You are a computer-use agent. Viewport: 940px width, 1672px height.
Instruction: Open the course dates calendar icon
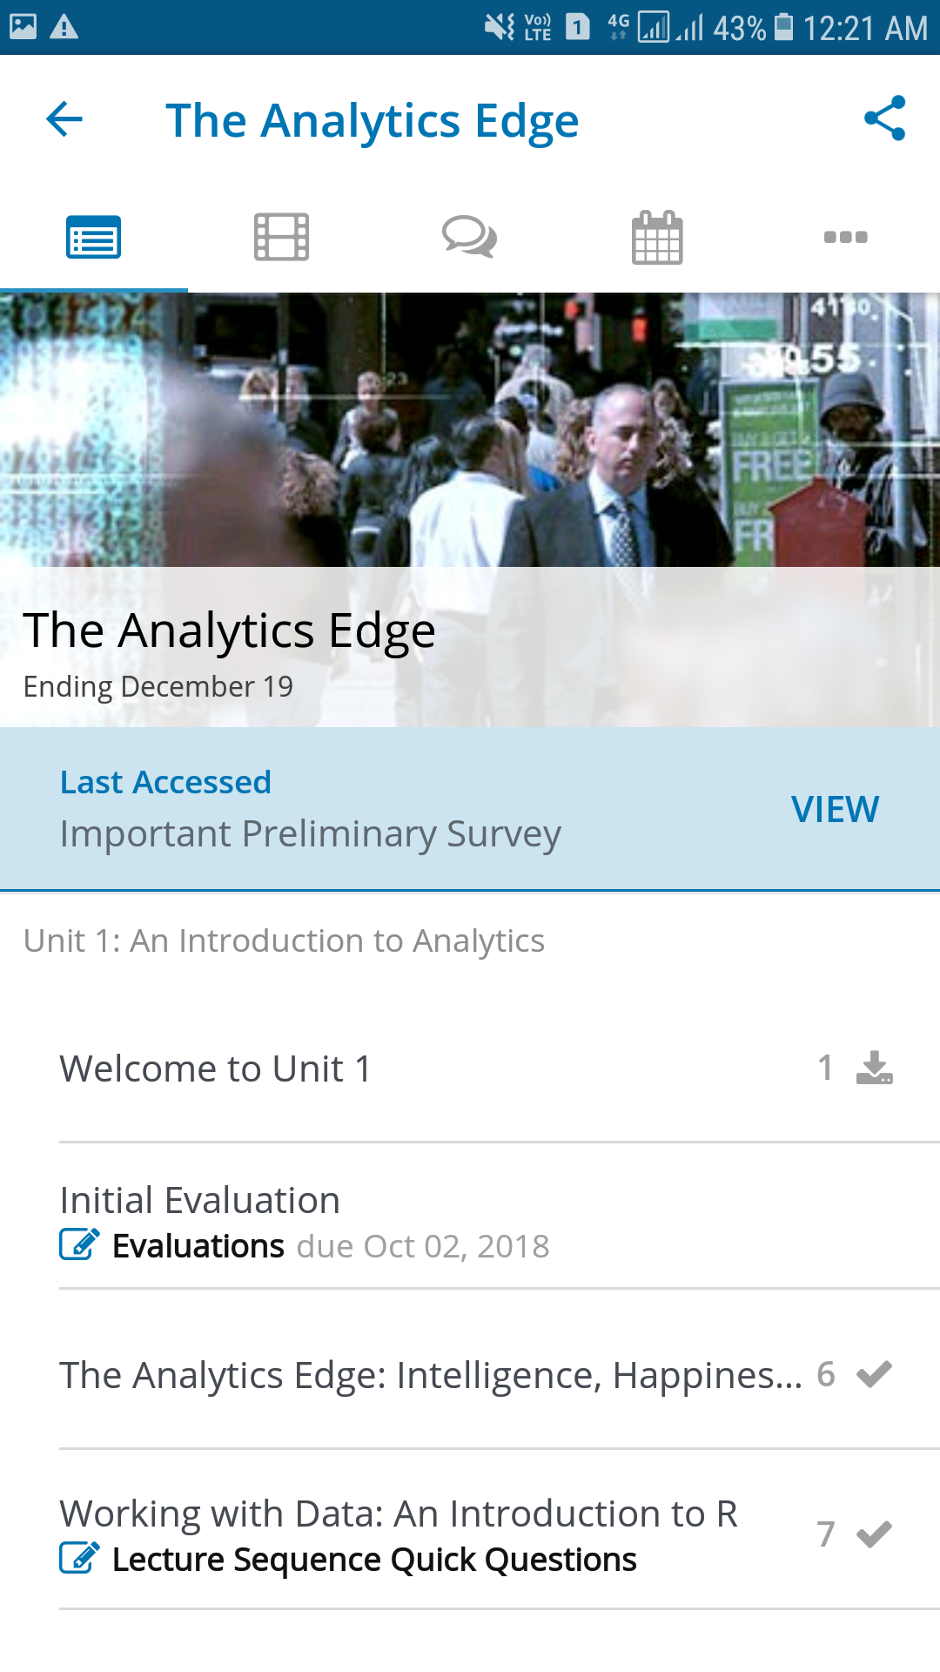[x=657, y=236]
